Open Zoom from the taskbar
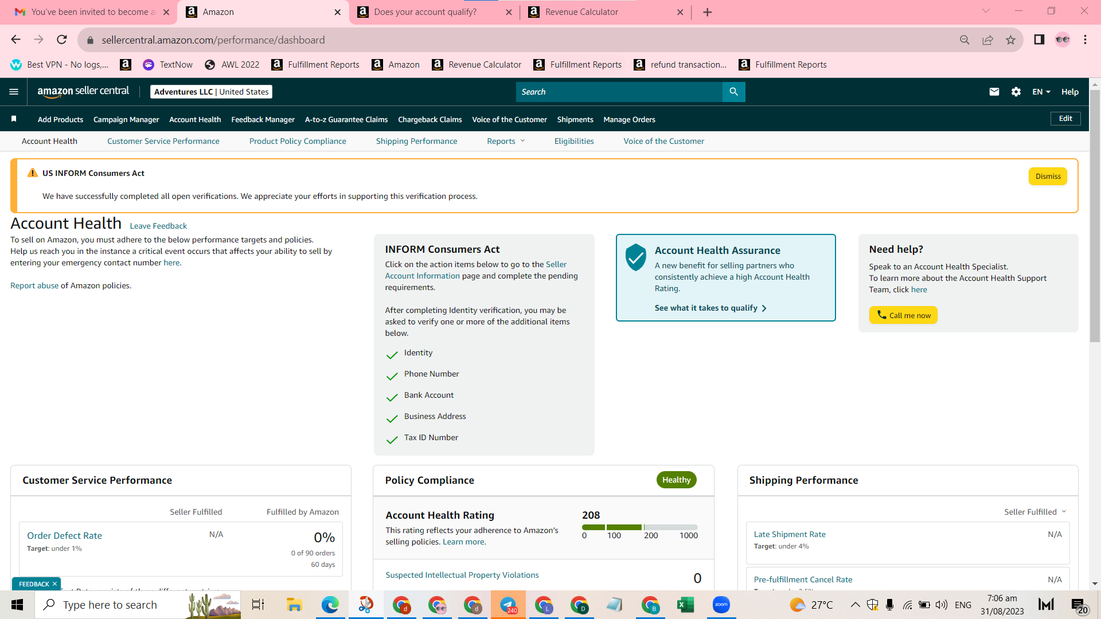Viewport: 1101px width, 619px height. pyautogui.click(x=721, y=605)
